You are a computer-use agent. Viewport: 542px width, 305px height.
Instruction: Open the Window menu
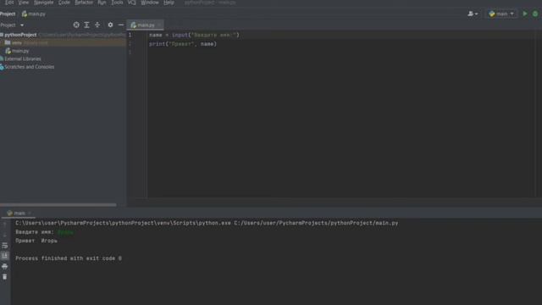pyautogui.click(x=150, y=3)
